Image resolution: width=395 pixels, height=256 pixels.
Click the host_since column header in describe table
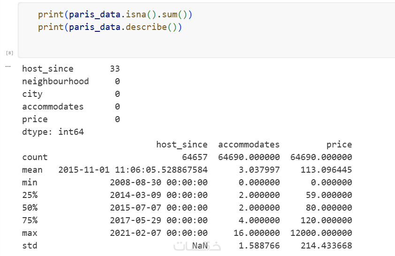click(x=182, y=145)
